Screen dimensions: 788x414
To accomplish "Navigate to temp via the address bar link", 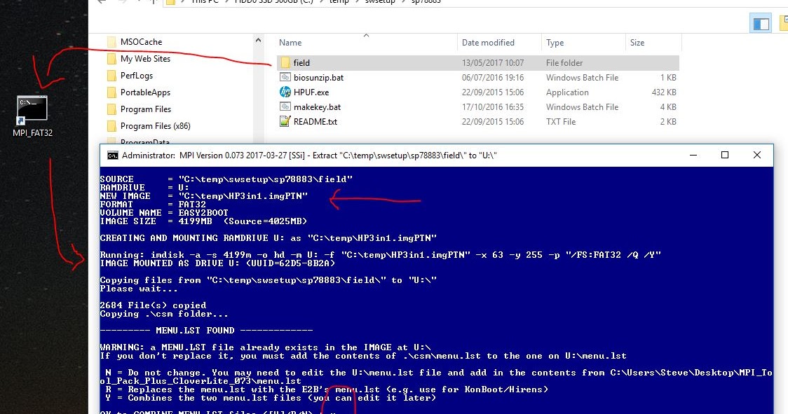I will point(341,2).
